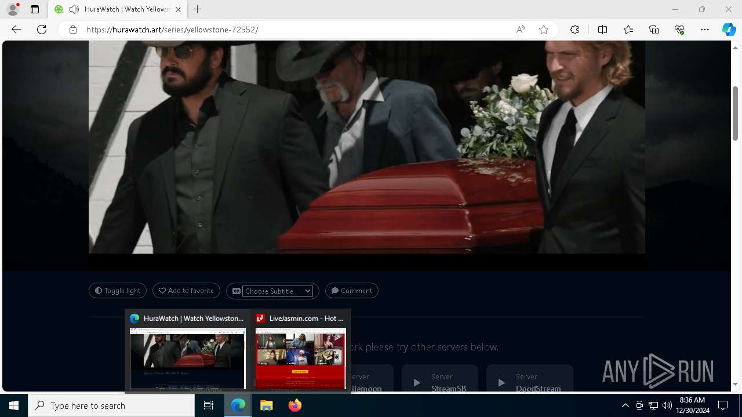Open Task View on taskbar
Screen dimensions: 742x417
click(209, 405)
